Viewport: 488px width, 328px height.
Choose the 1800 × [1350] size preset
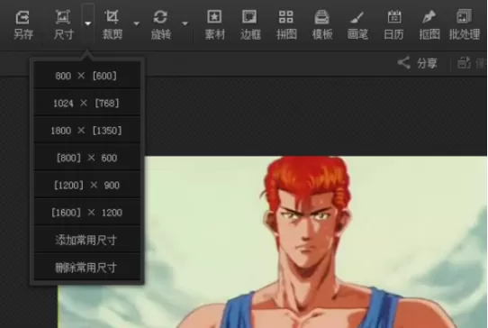[86, 130]
